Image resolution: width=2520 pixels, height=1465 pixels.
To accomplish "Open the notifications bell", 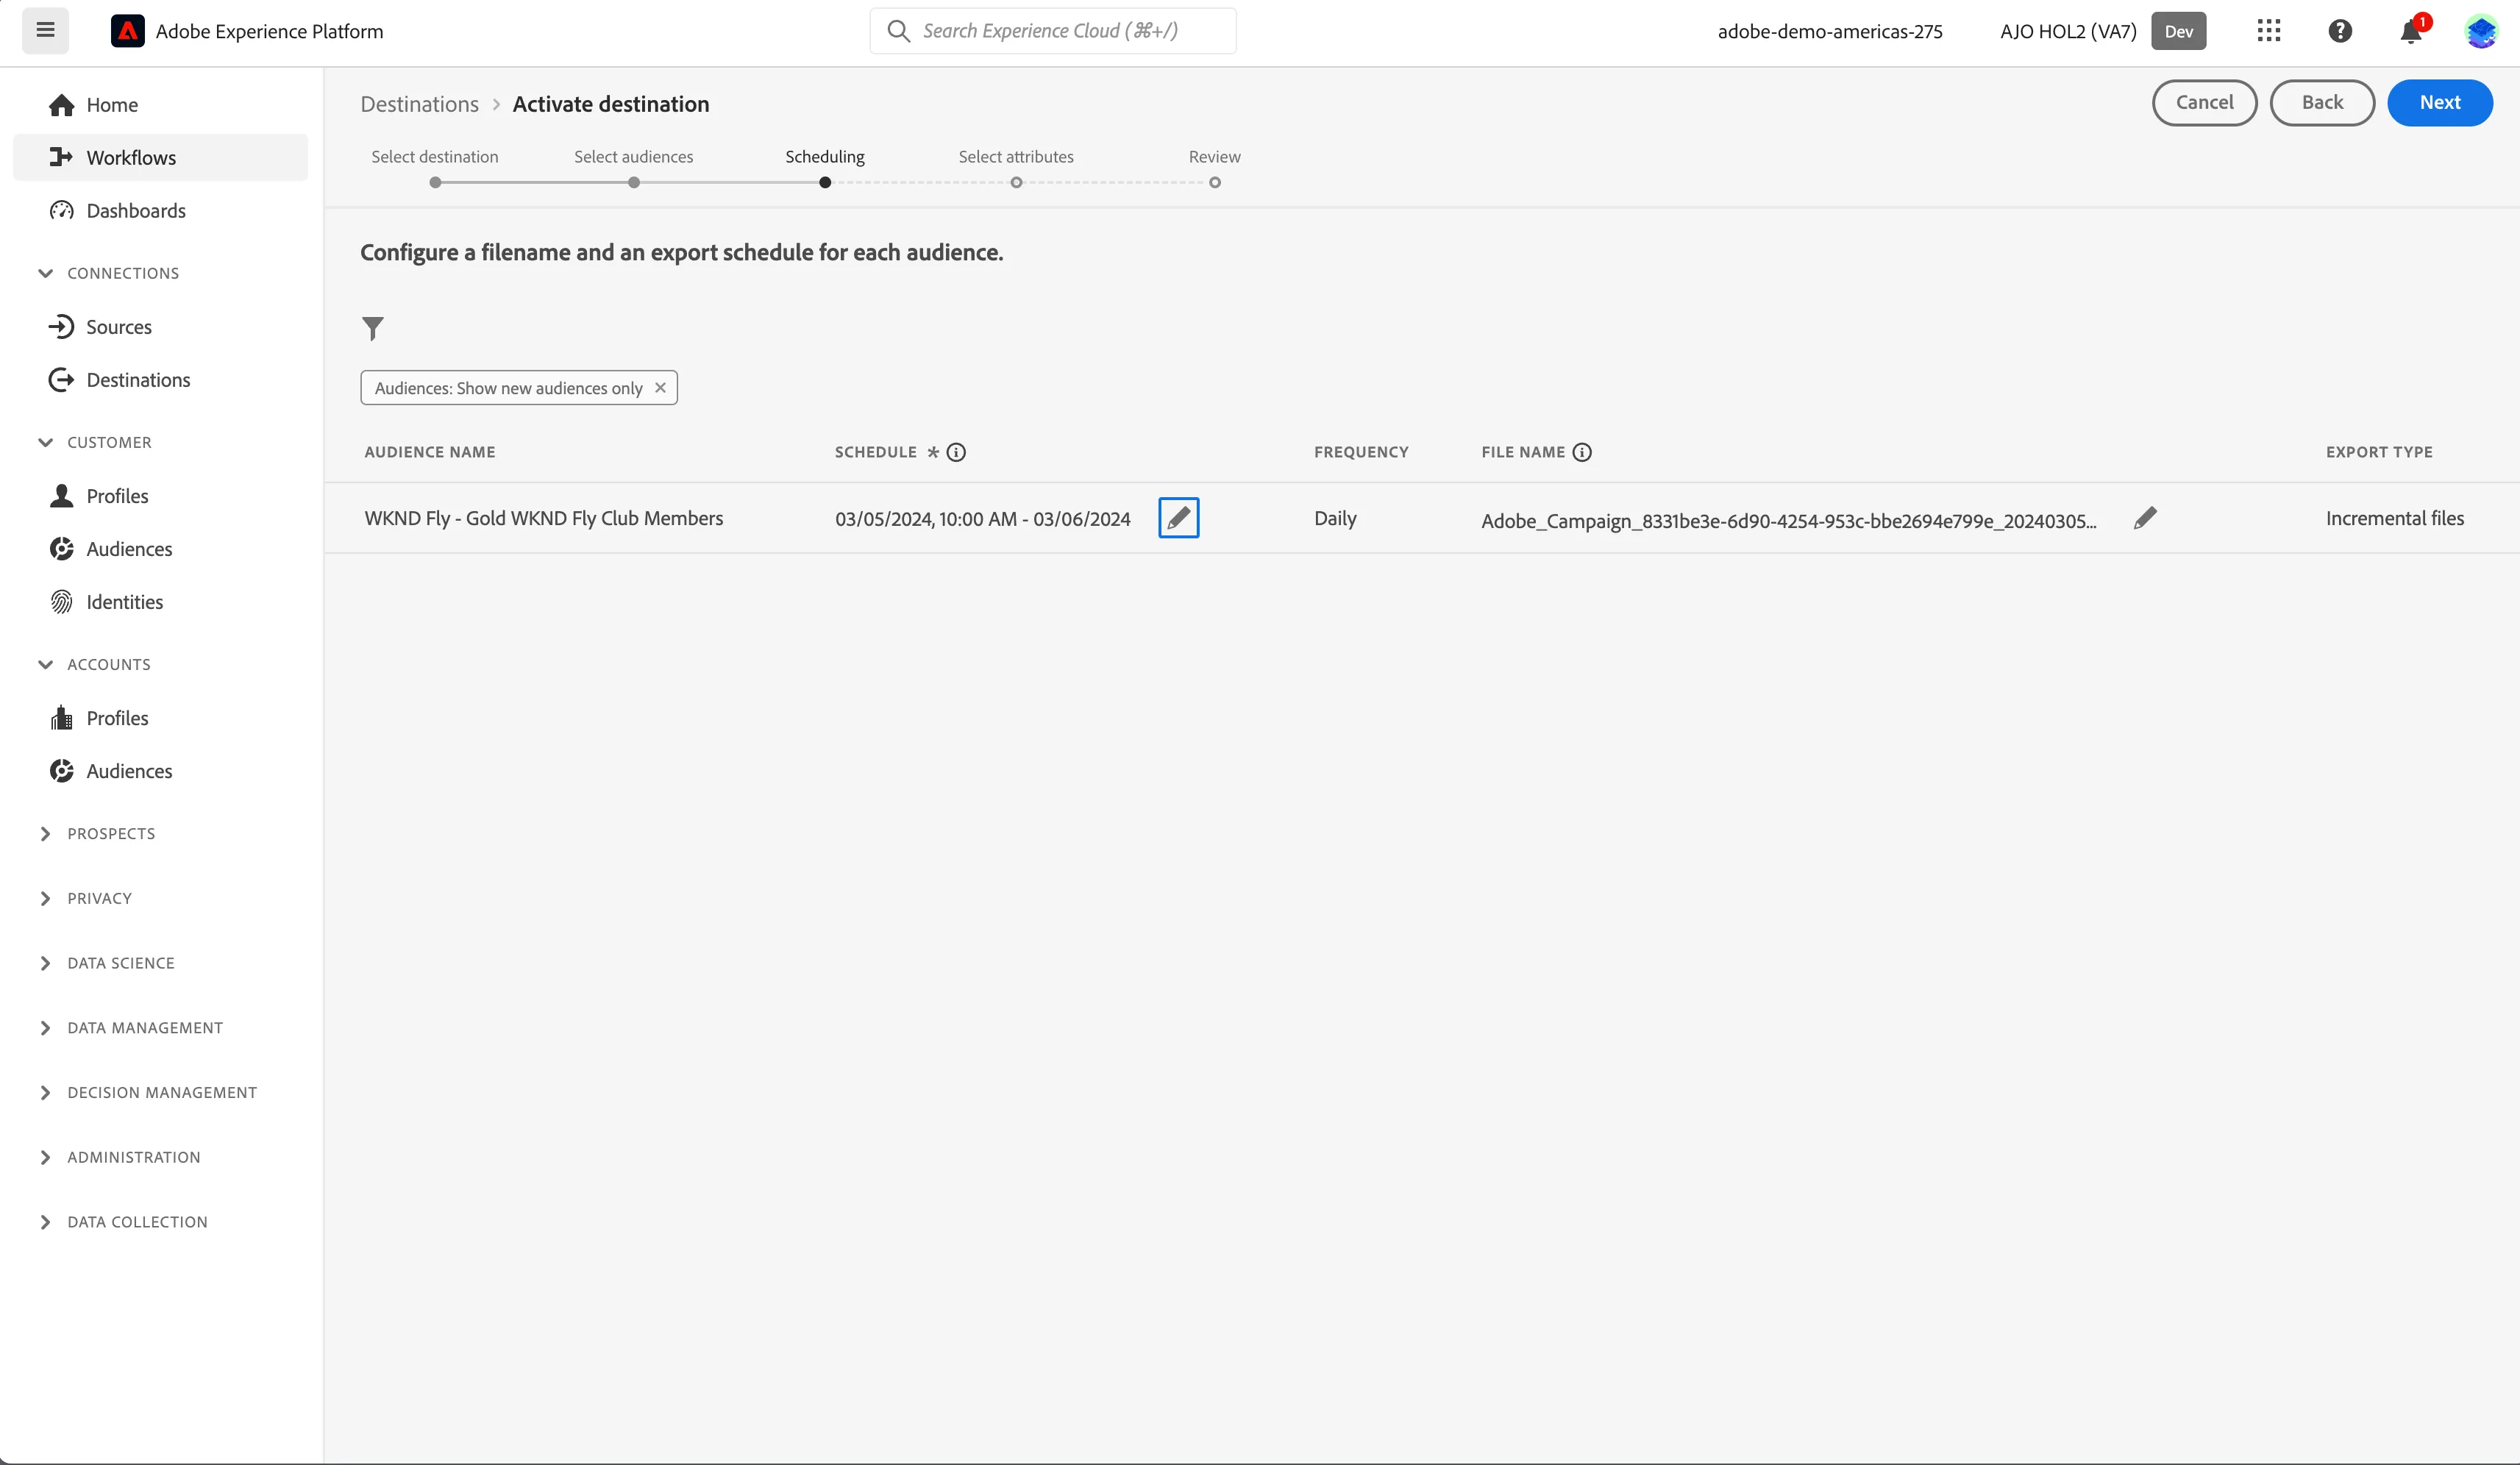I will click(2411, 32).
